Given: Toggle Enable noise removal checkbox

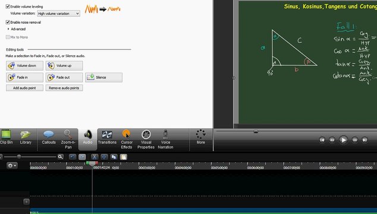Looking at the screenshot, I should click(x=8, y=22).
